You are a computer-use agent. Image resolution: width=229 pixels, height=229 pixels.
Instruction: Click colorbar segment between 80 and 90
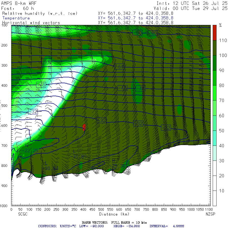point(214,78)
